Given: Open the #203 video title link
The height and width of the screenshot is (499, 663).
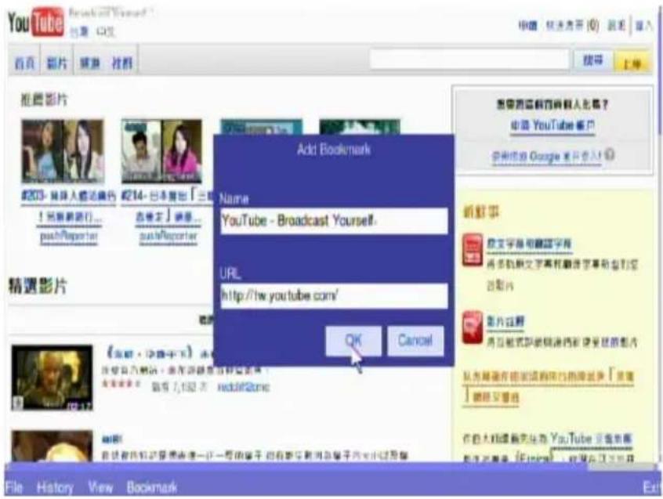Looking at the screenshot, I should coord(69,207).
